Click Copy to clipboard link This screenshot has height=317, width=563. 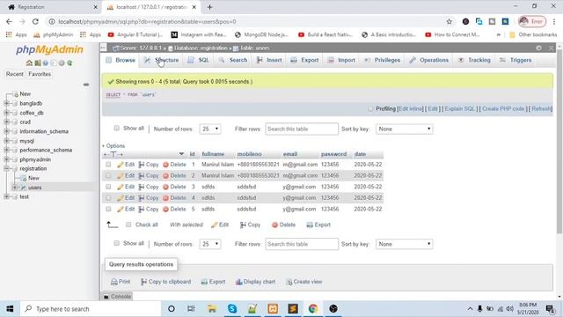[166, 282]
